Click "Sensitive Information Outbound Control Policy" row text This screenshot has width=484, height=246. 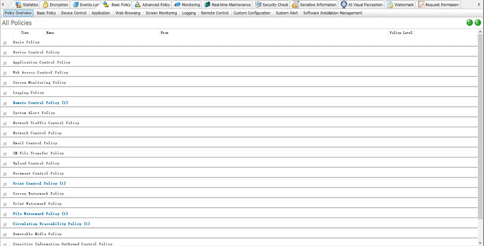tap(62, 244)
